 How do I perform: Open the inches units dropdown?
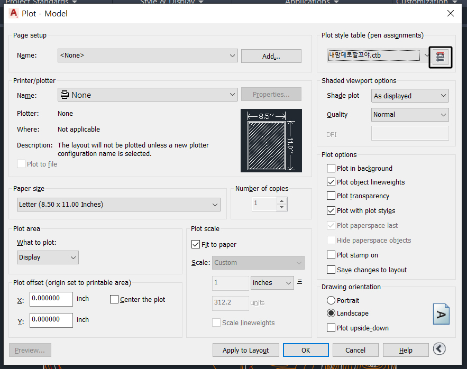[x=272, y=283]
